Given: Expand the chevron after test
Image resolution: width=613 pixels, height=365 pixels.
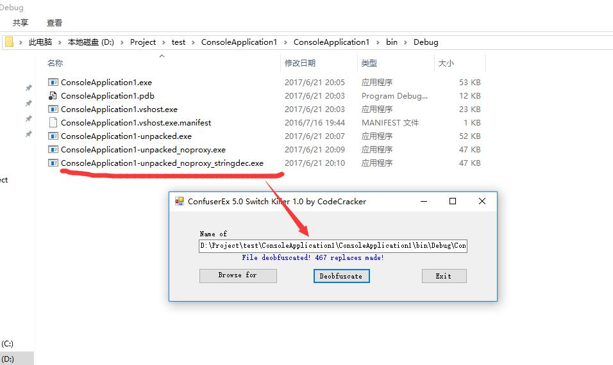Looking at the screenshot, I should click(193, 42).
